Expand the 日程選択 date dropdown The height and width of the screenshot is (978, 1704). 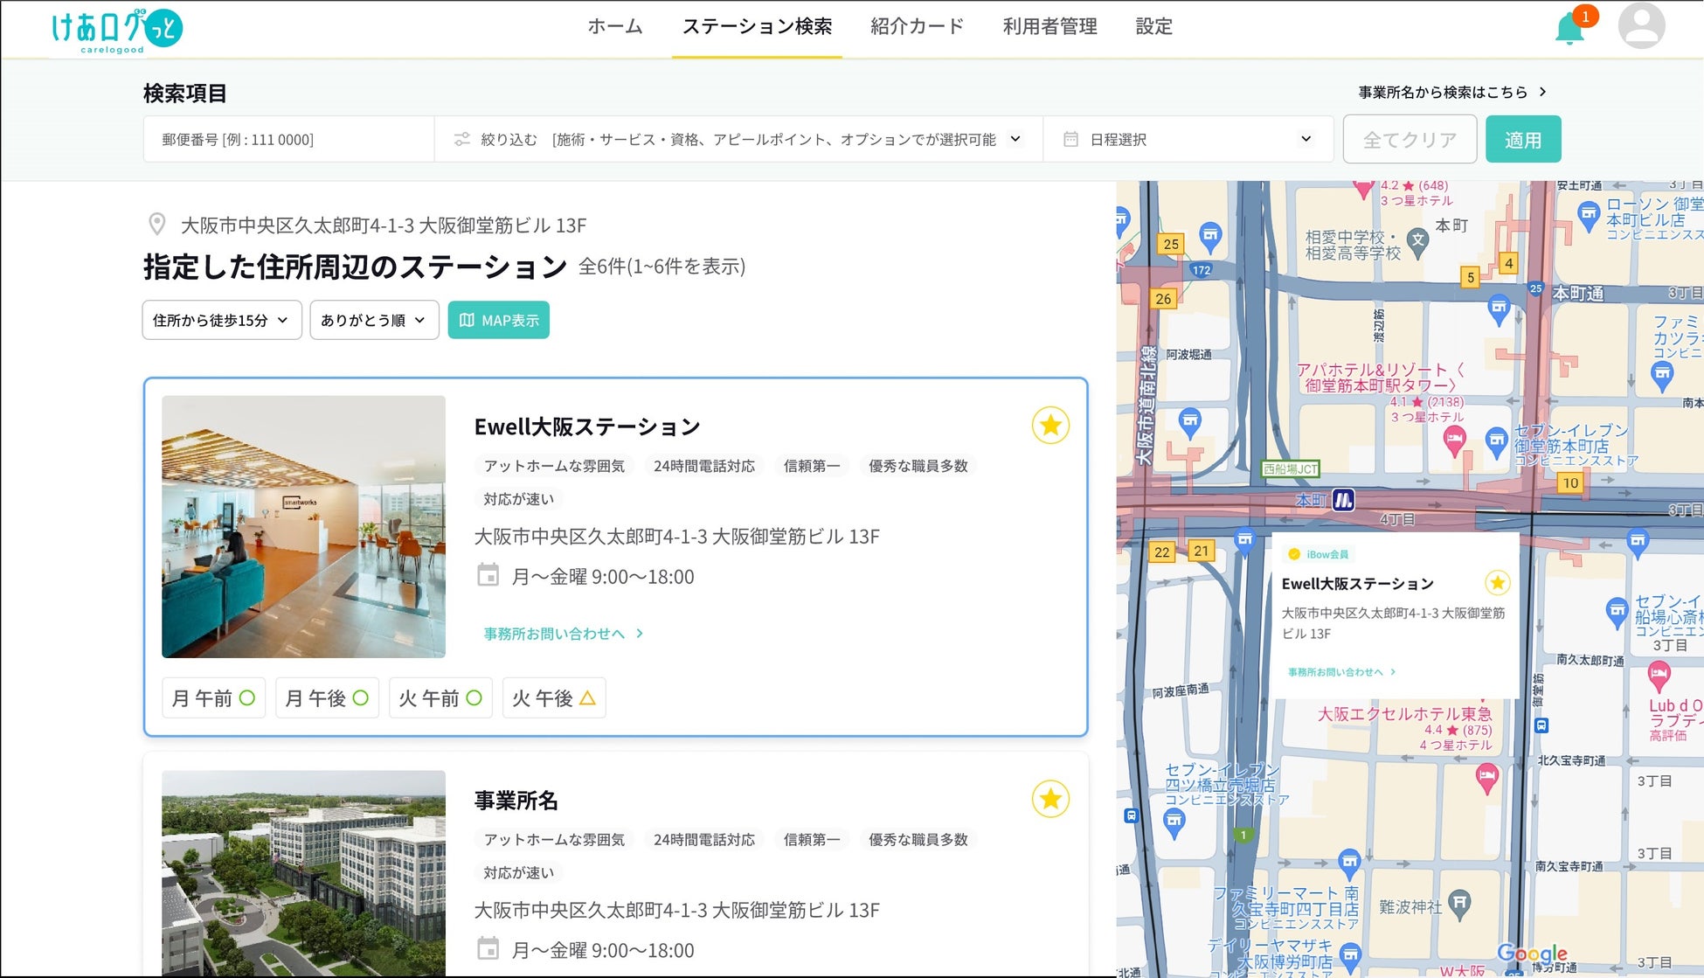pos(1305,139)
